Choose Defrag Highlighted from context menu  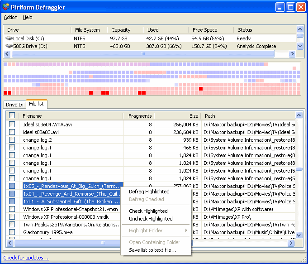(x=149, y=192)
